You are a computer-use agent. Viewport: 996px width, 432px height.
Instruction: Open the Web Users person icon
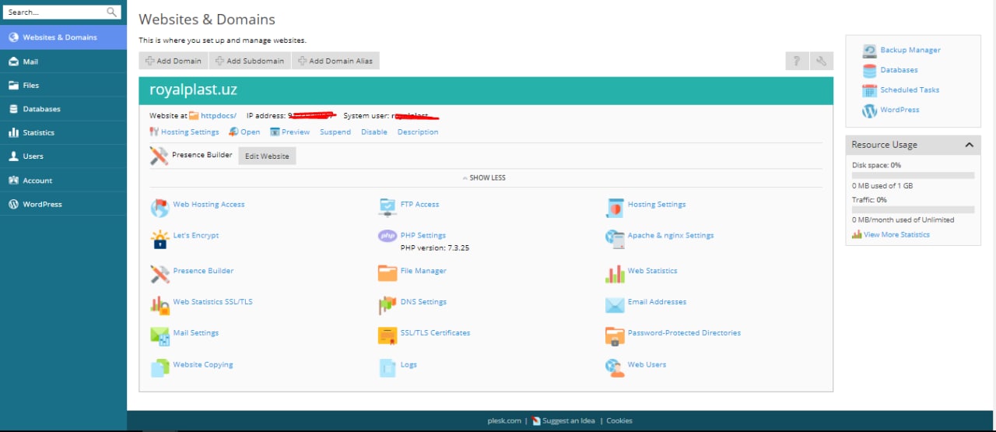pyautogui.click(x=615, y=368)
